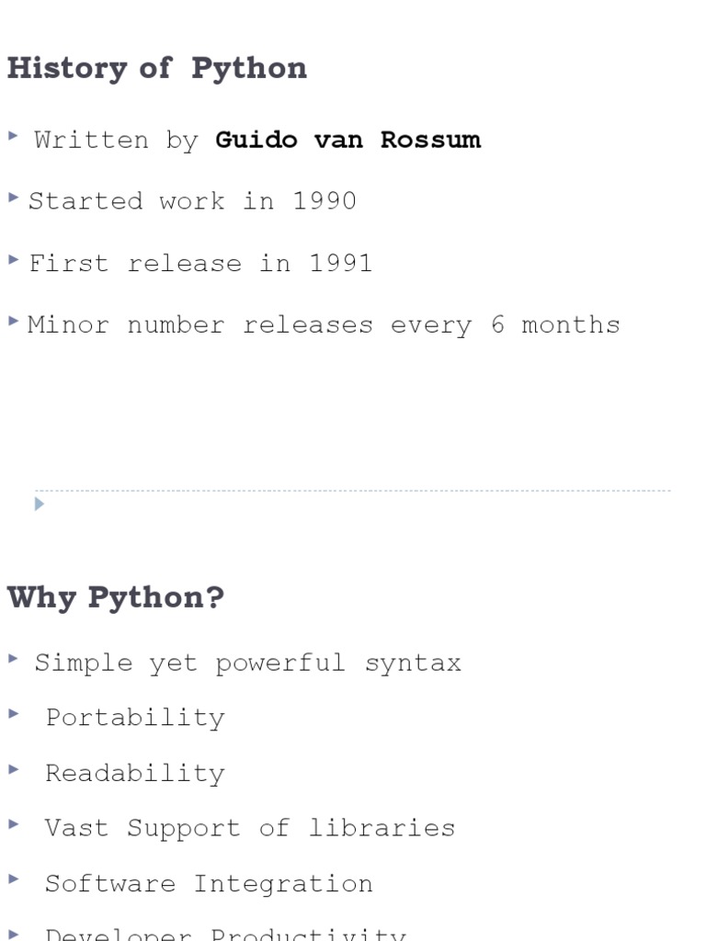Click the bullet arrow beside "Started work in 1990"
706x941 pixels.
[13, 198]
